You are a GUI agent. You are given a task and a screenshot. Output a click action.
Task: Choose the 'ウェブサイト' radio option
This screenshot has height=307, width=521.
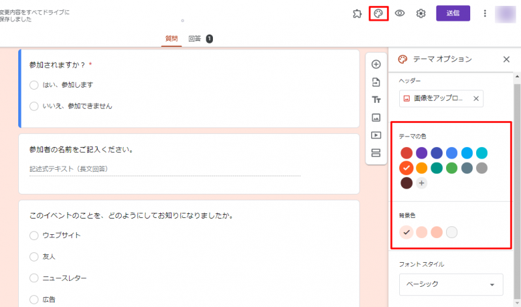point(34,235)
